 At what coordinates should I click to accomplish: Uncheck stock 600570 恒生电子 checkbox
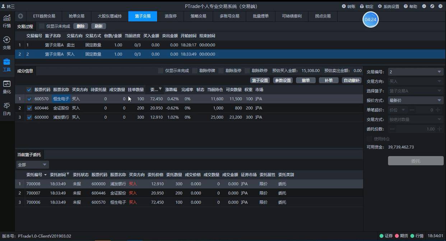pyautogui.click(x=29, y=99)
